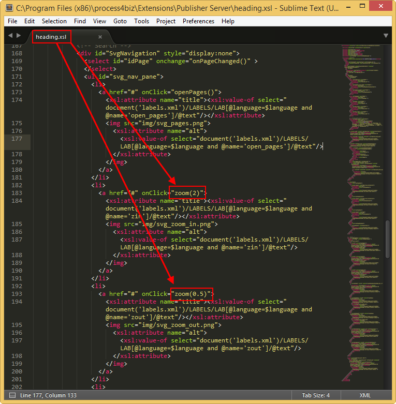Click line number 183 in gutter
Viewport: 396px width, 404px height.
point(17,193)
